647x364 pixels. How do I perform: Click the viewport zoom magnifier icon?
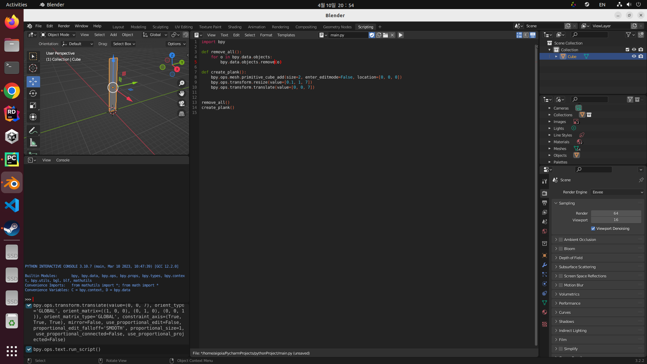click(182, 83)
